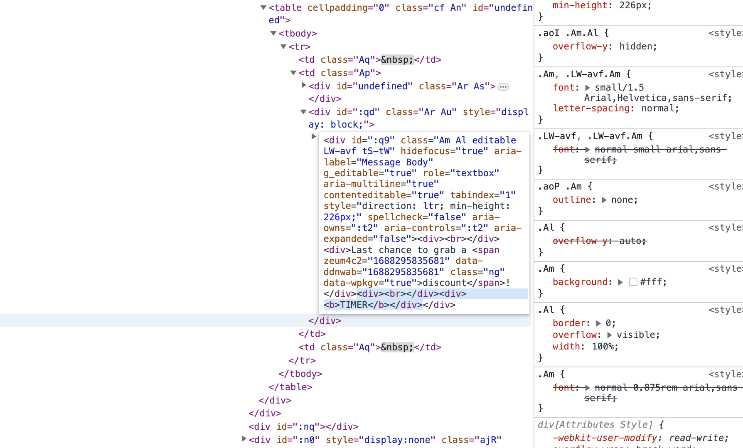Open the style source link for ".aoP .Am"
This screenshot has height=448, width=743.
[725, 187]
